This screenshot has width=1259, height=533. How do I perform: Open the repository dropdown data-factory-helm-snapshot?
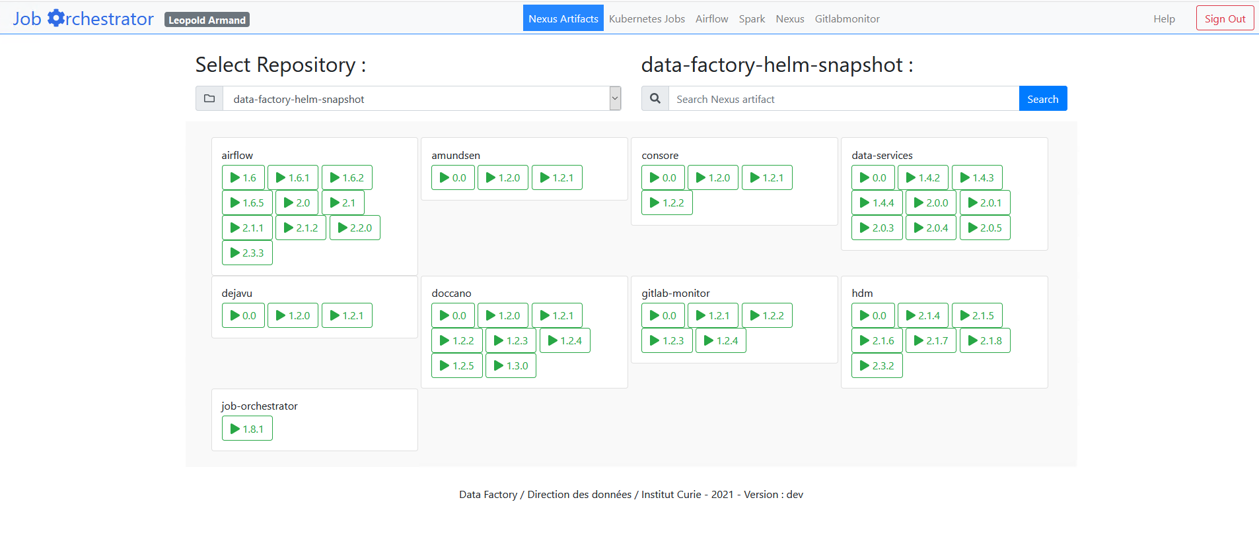(x=422, y=98)
